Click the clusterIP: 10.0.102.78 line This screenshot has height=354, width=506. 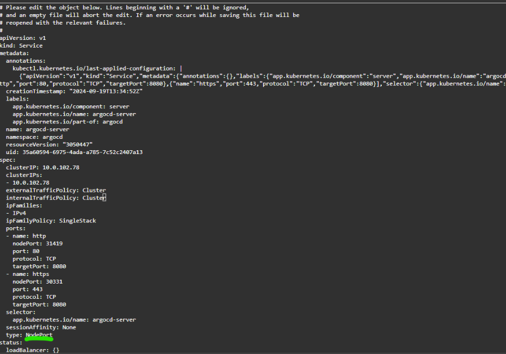(43, 167)
